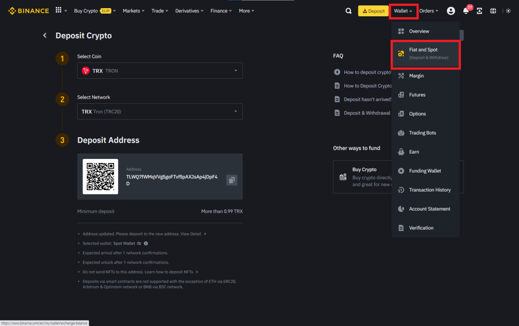Click the Overview grid icon
519x326 pixels.
tap(401, 31)
